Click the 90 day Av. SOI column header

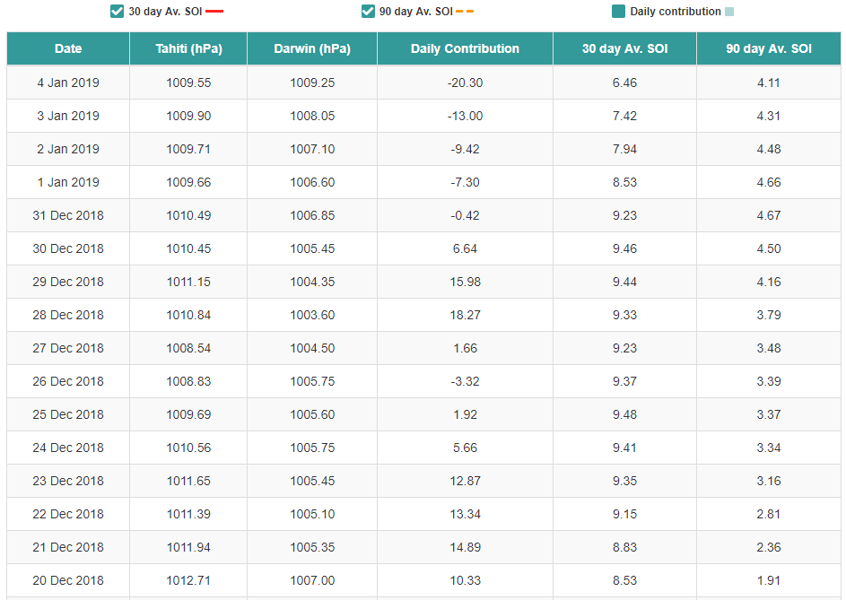[768, 48]
